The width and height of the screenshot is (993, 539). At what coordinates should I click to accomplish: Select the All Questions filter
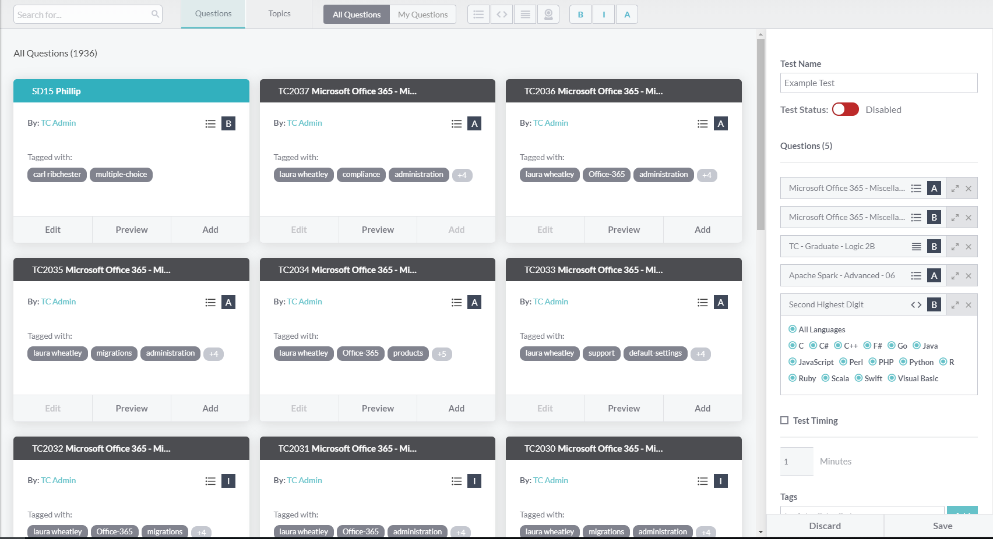[357, 15]
